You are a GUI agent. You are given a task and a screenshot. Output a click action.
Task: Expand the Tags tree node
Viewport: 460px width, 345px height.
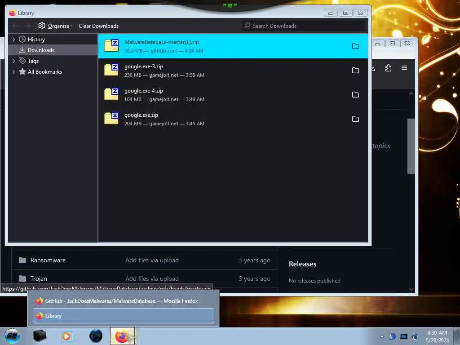(13, 61)
